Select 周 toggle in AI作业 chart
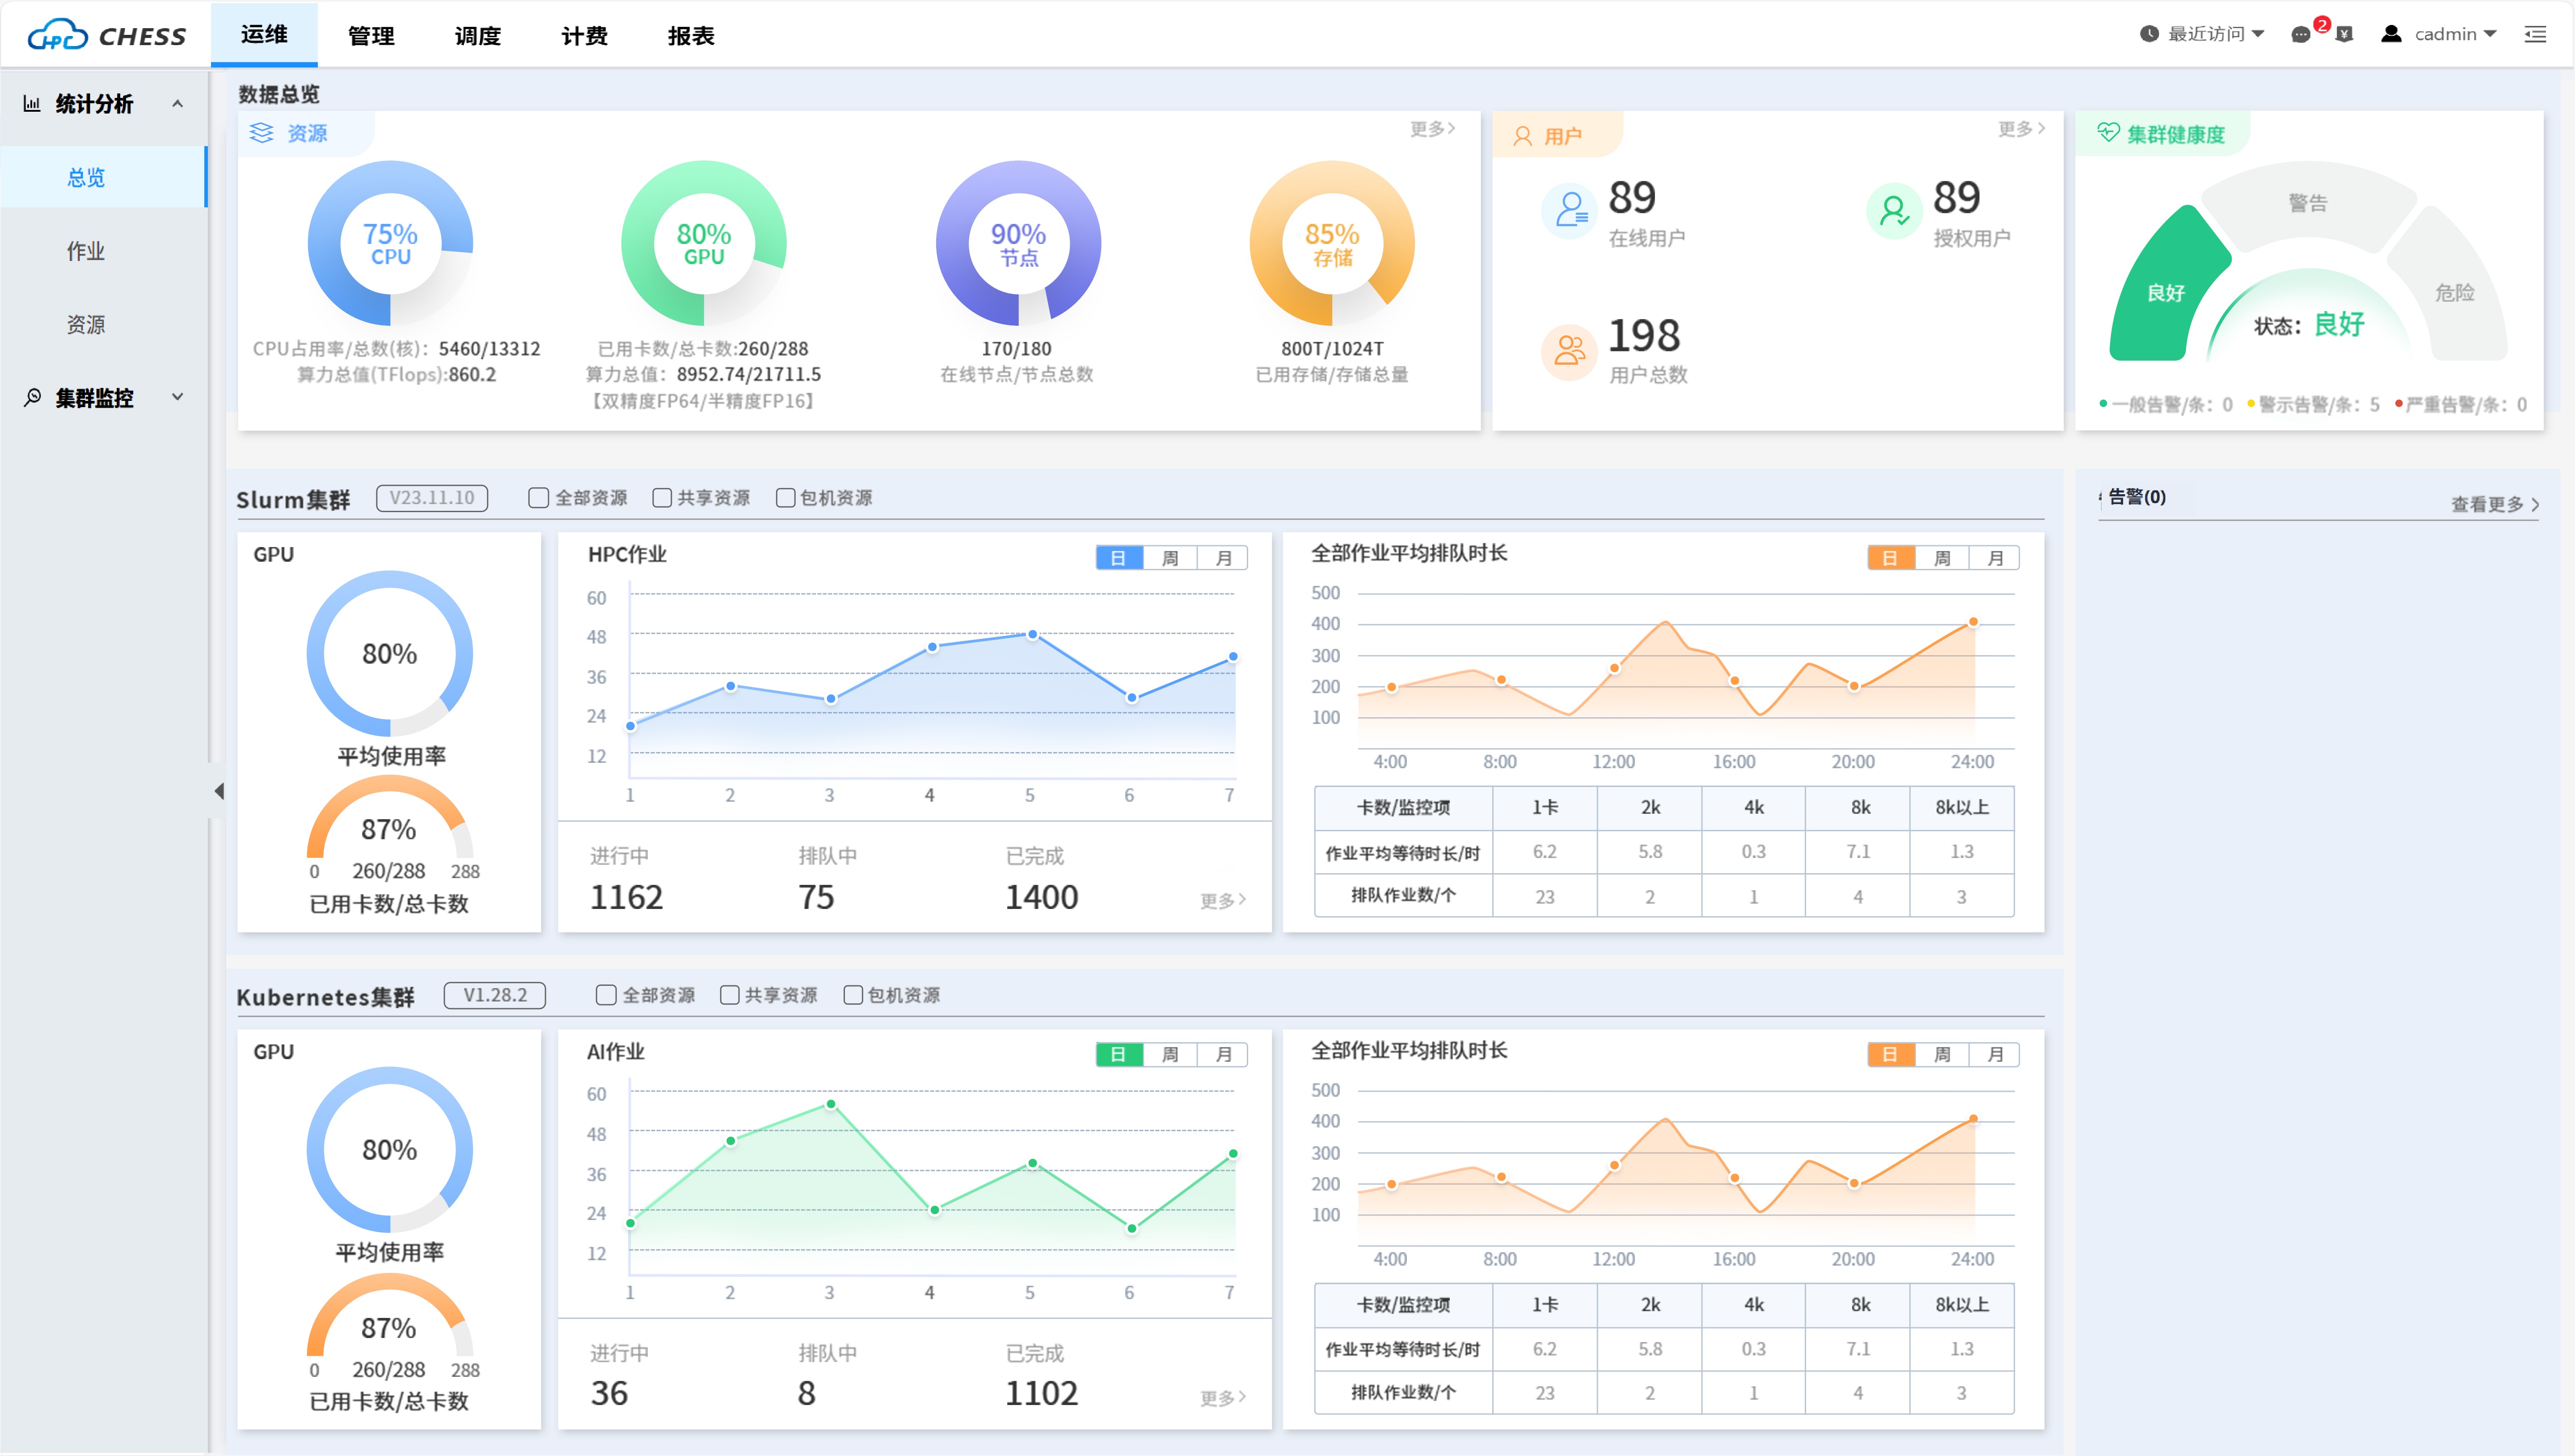Viewport: 2575px width, 1456px height. [1170, 1055]
